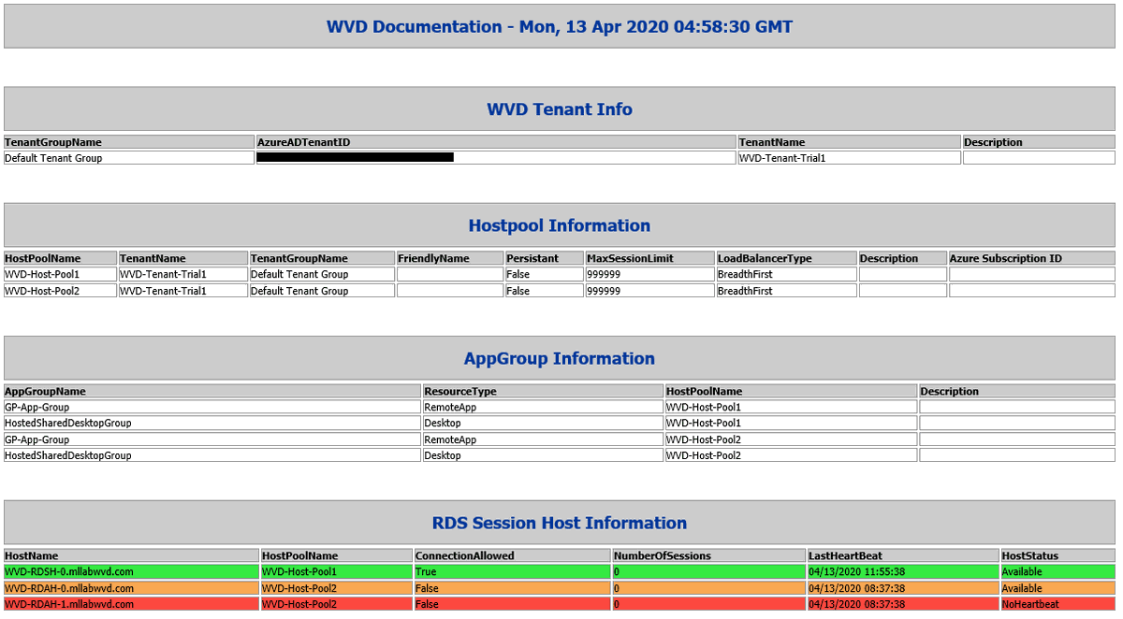The height and width of the screenshot is (619, 1123).
Task: Click the NumberOfSessions column header
Action: pos(708,555)
